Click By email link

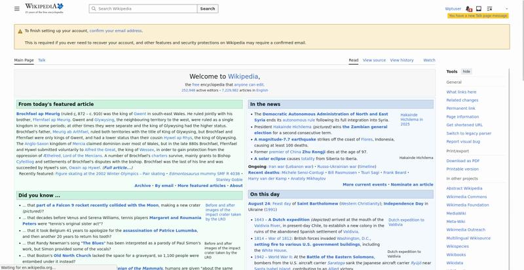[164, 186]
